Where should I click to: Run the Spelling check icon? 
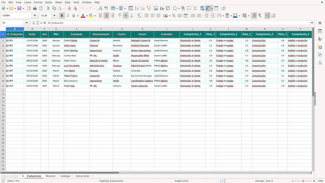coord(106,8)
